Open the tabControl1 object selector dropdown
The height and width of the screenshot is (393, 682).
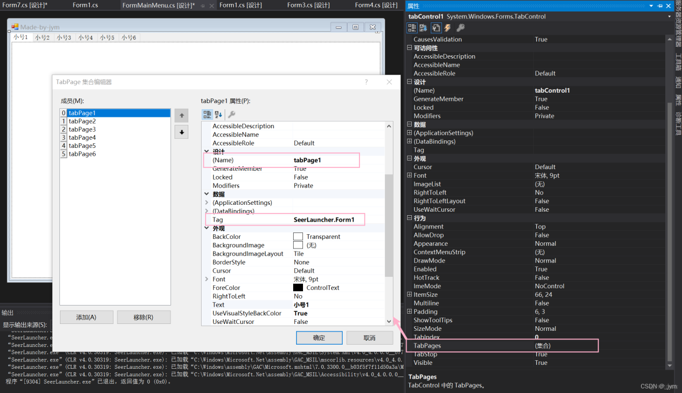coord(669,17)
